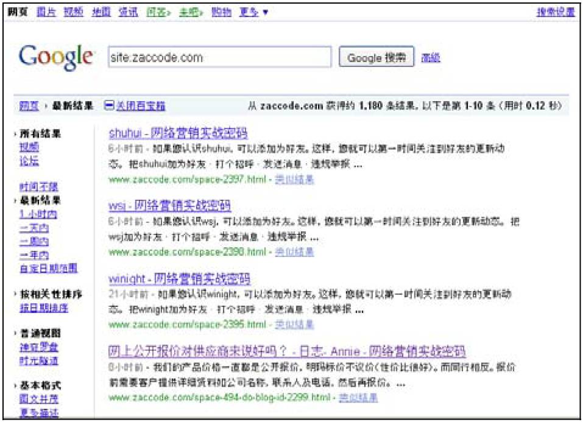Switch to the 时光隧道 view
583x422 pixels.
tap(38, 360)
